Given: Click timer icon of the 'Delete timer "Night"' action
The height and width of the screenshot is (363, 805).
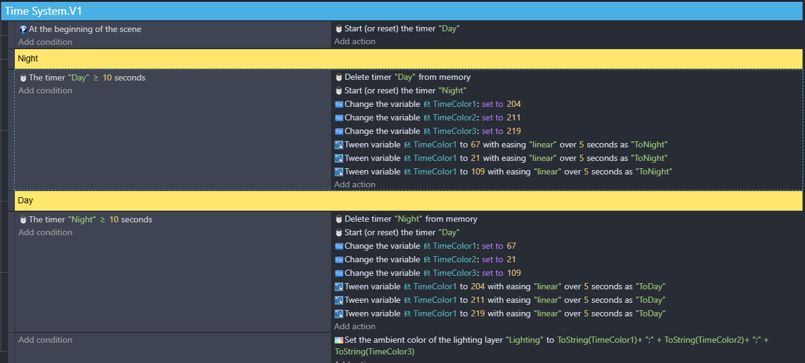Looking at the screenshot, I should (x=339, y=219).
